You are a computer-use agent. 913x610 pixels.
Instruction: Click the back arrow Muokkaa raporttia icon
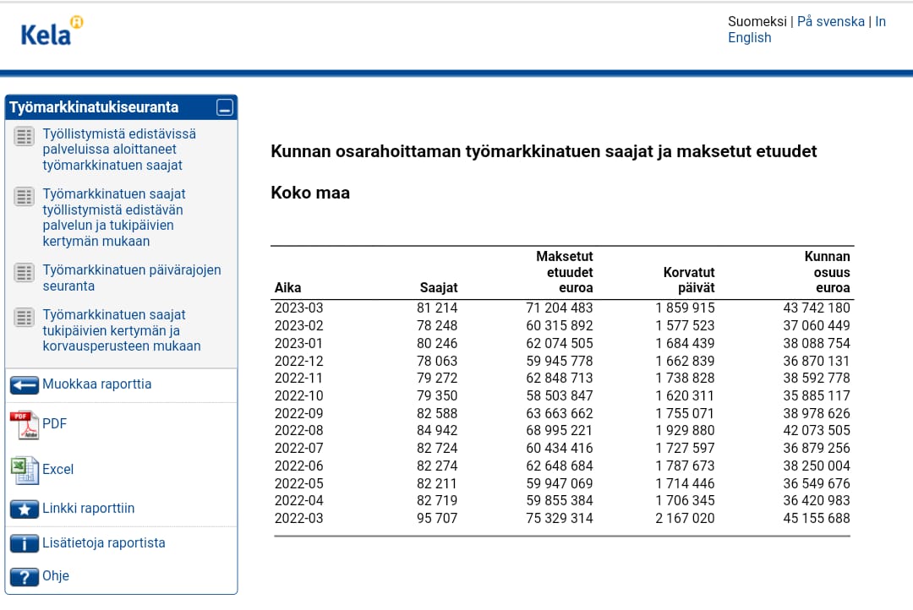(25, 384)
